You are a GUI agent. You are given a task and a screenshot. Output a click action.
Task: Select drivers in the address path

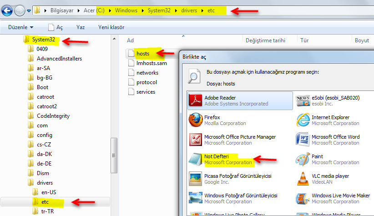click(x=189, y=10)
